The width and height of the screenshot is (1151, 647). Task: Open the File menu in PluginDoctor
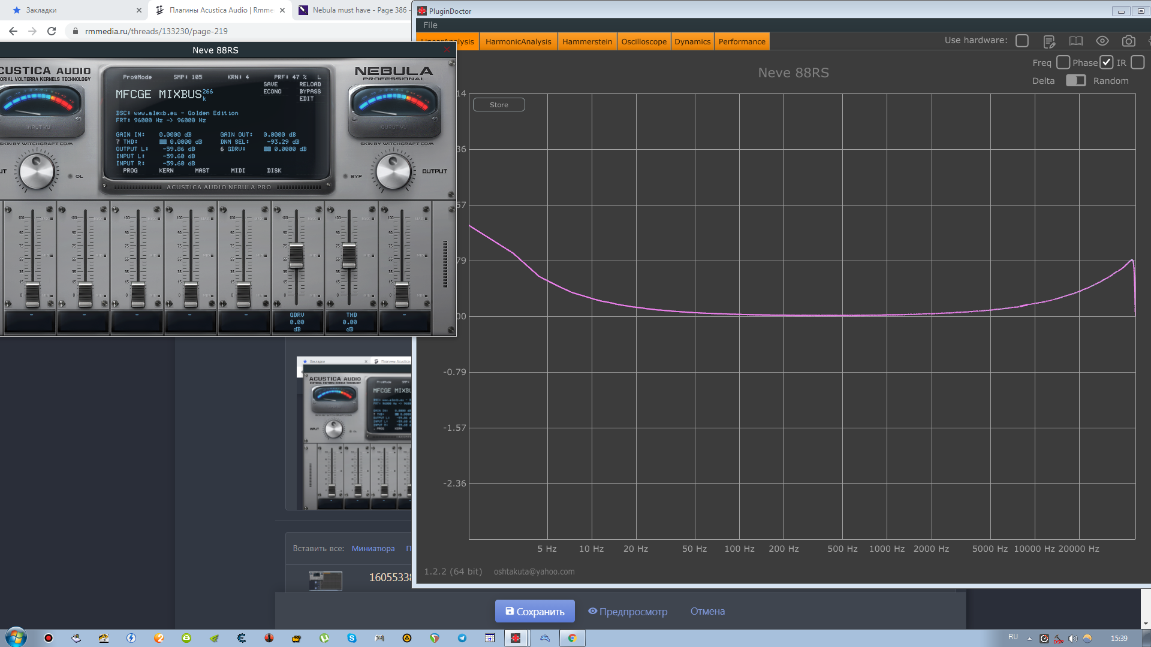[x=430, y=25]
